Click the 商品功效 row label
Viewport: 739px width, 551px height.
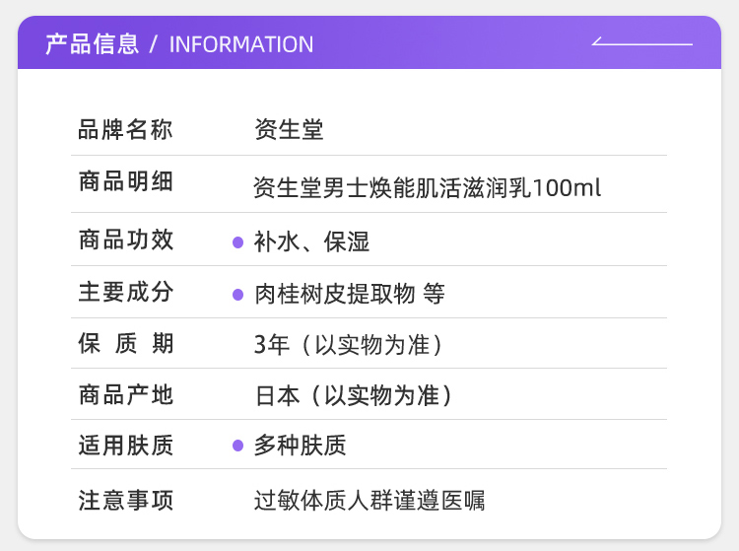pyautogui.click(x=125, y=240)
